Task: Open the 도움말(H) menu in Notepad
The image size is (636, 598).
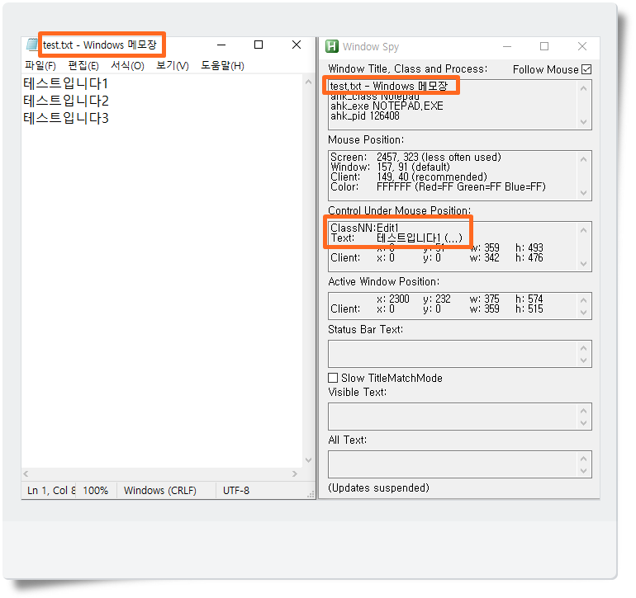Action: click(x=222, y=66)
